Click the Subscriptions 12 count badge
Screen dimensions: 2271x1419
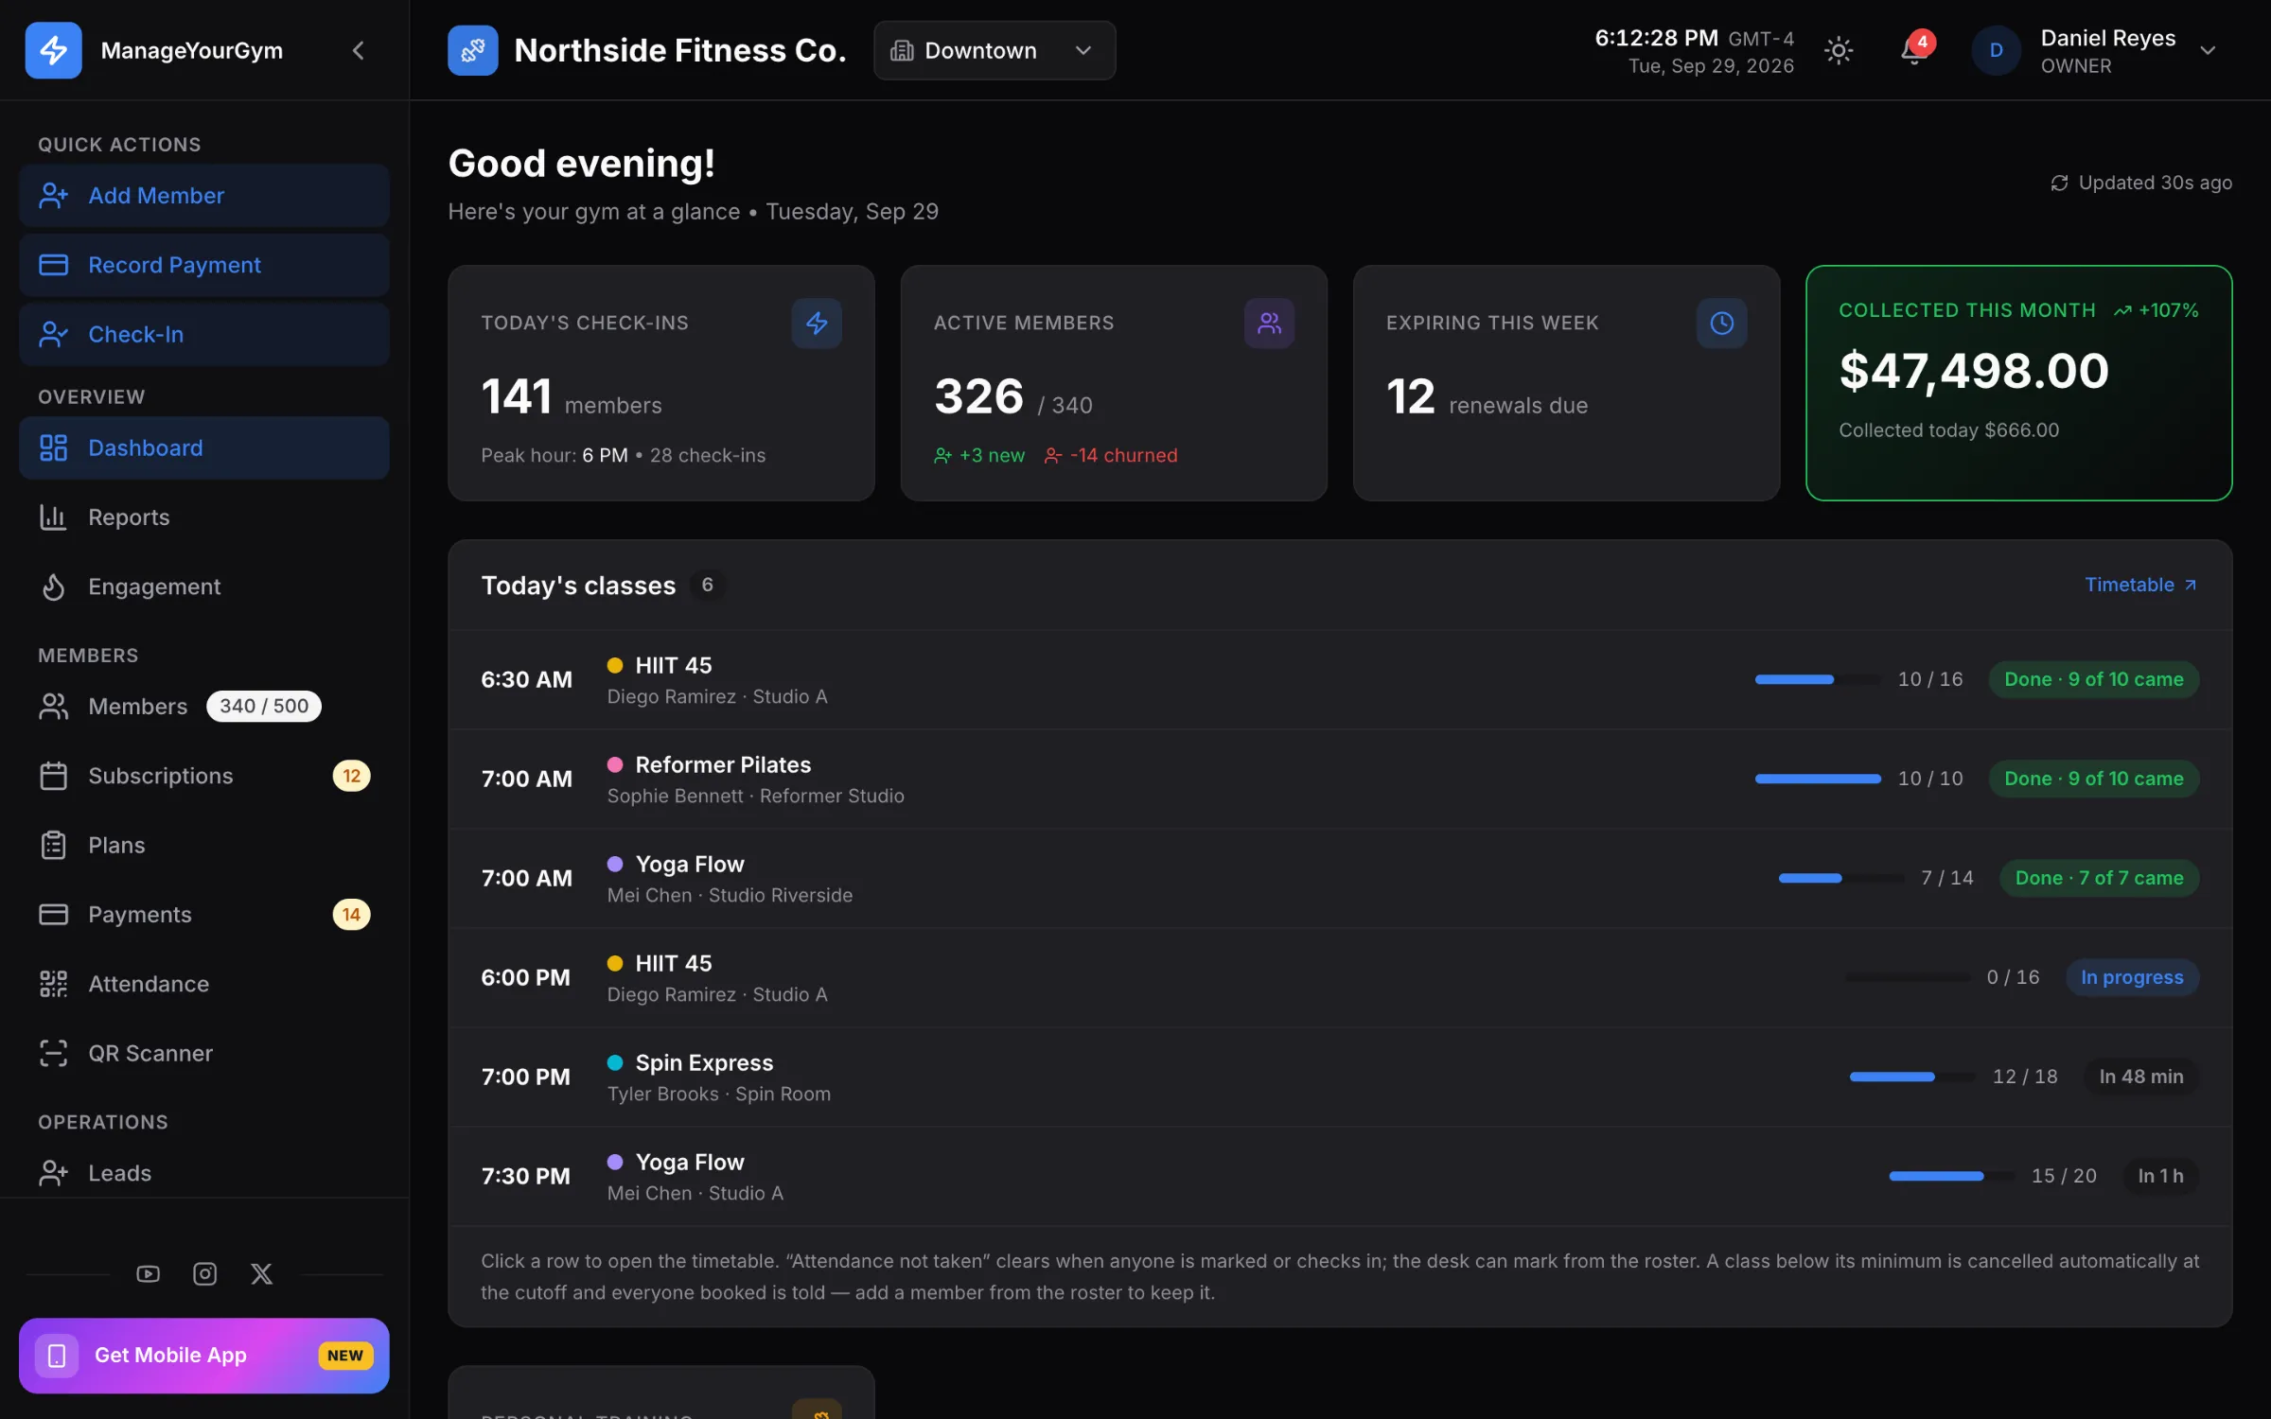[x=351, y=776]
